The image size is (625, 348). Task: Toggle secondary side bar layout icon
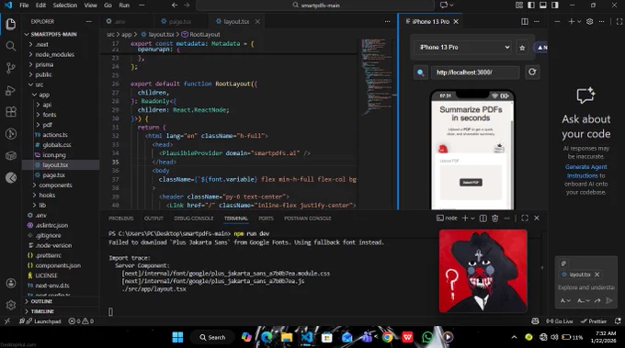point(555,6)
